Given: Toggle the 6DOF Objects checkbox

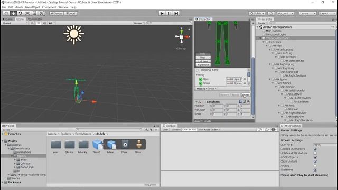Looking at the screenshot, I should click(x=315, y=157).
